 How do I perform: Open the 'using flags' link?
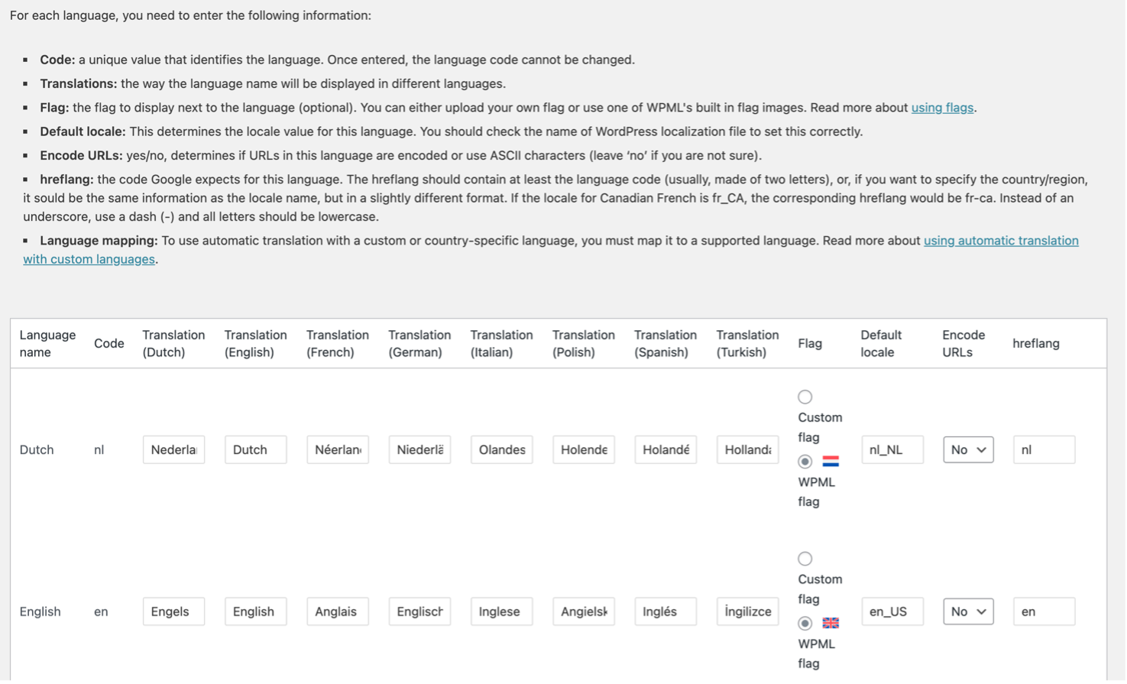tap(942, 108)
